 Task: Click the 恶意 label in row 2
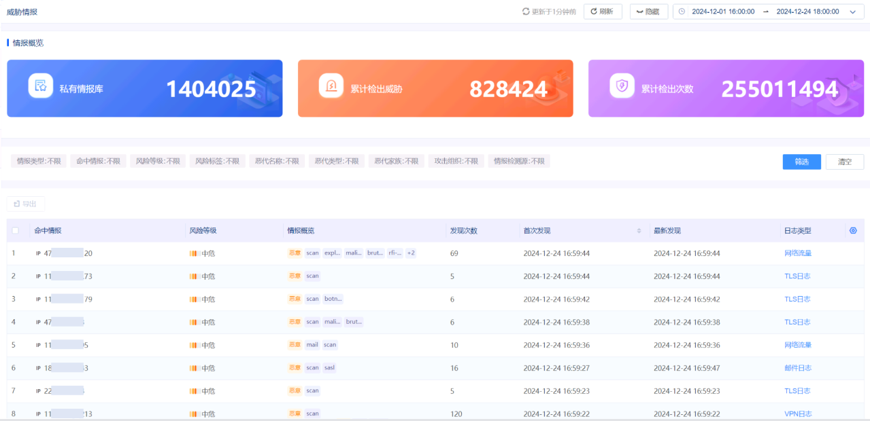click(295, 276)
